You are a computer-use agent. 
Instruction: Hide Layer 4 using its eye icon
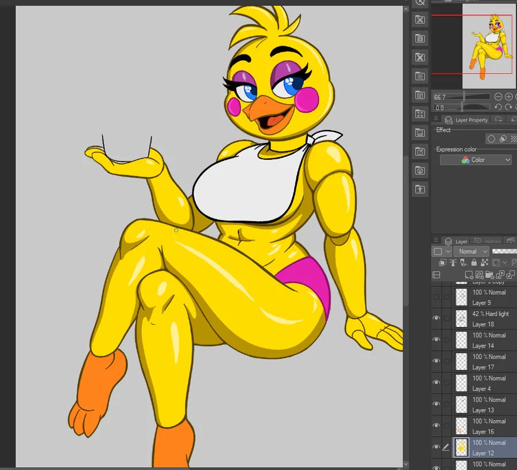pyautogui.click(x=436, y=382)
